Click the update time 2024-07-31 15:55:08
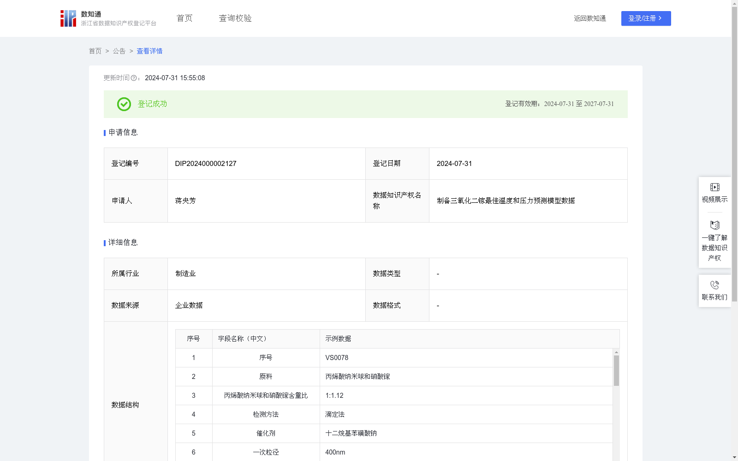This screenshot has height=461, width=738. click(x=175, y=78)
